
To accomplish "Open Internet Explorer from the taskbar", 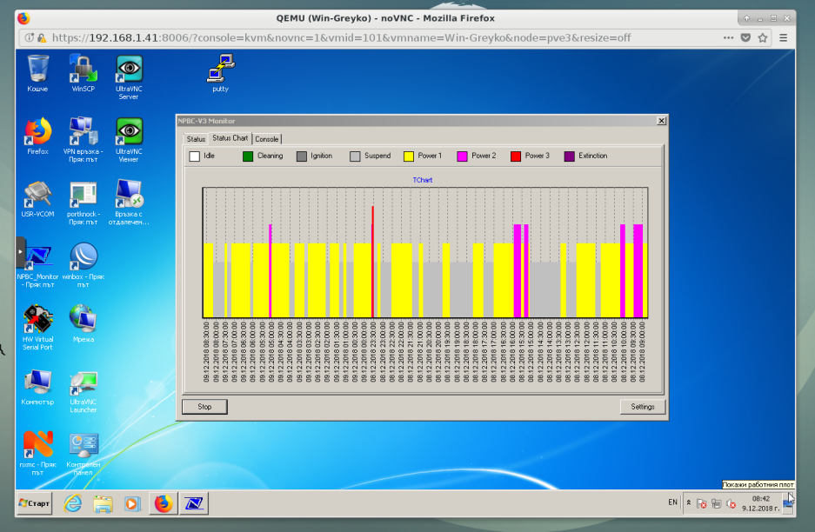I will tap(74, 502).
